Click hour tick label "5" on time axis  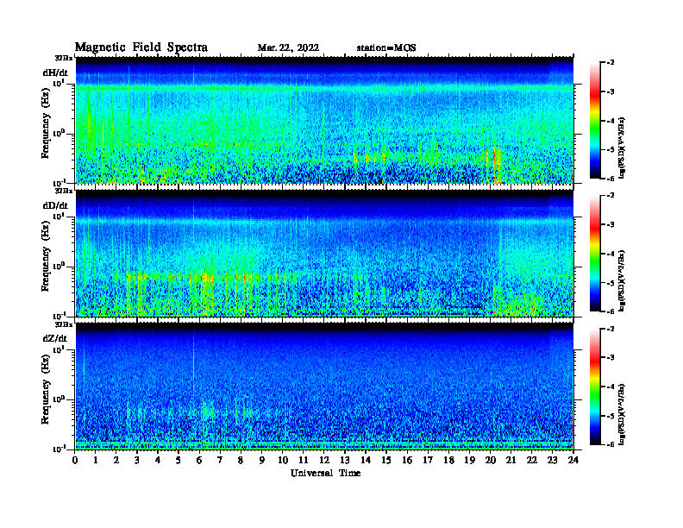click(179, 460)
